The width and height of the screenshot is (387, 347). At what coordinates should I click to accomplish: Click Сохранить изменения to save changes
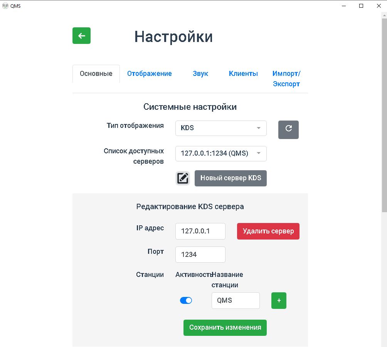coord(225,327)
